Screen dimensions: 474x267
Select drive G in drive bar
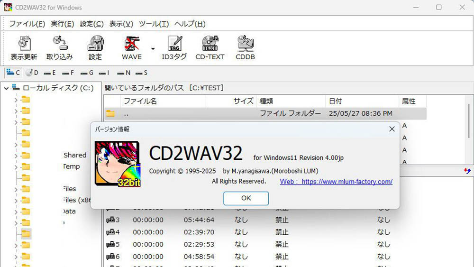(x=87, y=73)
